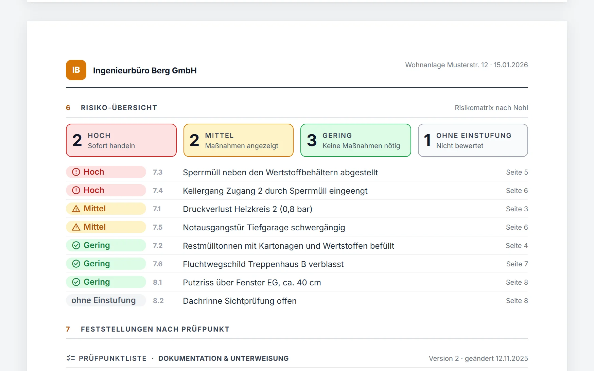Click 'Ingenieurbüro Berg GmbH' company name
This screenshot has height=371, width=594.
(145, 70)
